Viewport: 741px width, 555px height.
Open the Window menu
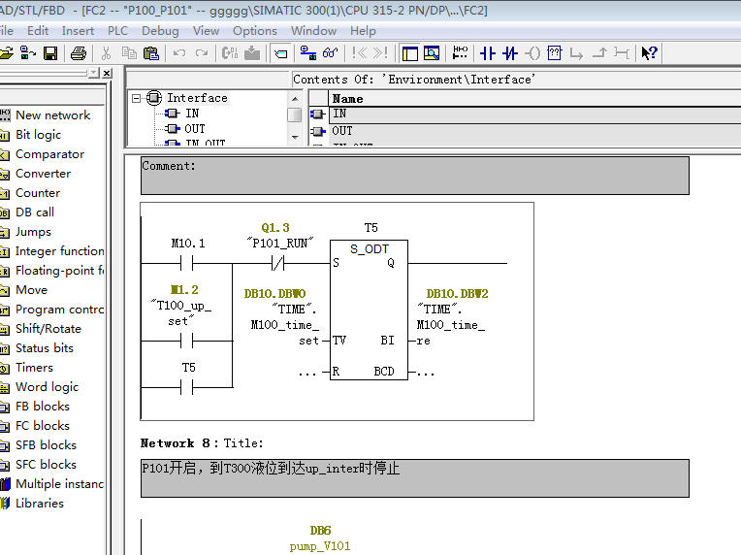click(314, 31)
